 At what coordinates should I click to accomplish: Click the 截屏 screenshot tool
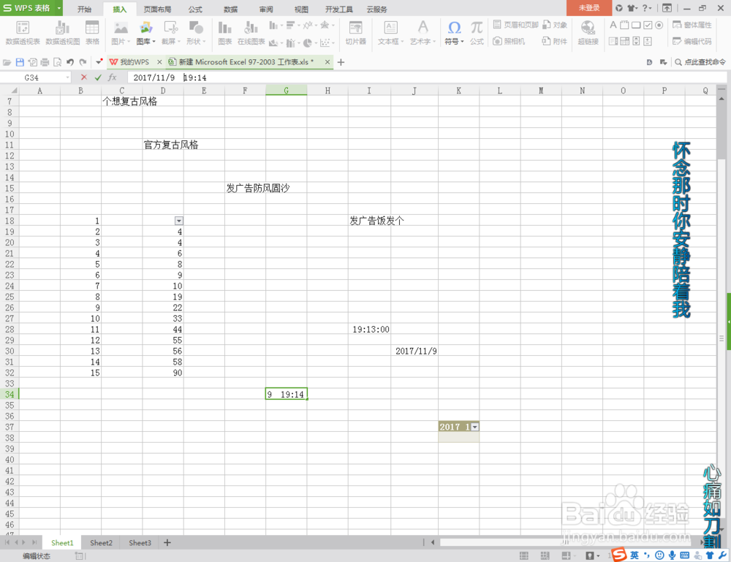170,33
